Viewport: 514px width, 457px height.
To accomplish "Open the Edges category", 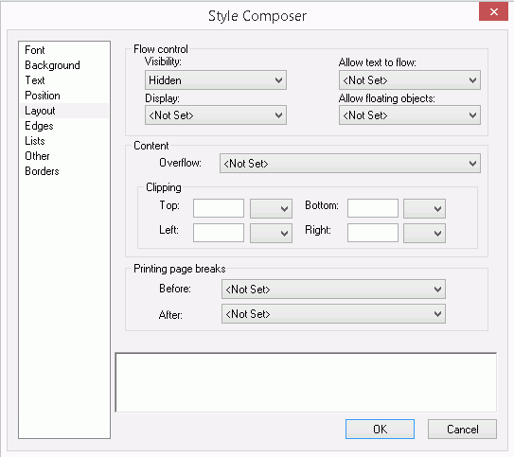I will click(x=39, y=126).
